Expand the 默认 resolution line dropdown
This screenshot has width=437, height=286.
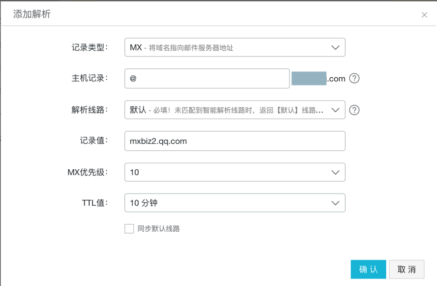230,110
